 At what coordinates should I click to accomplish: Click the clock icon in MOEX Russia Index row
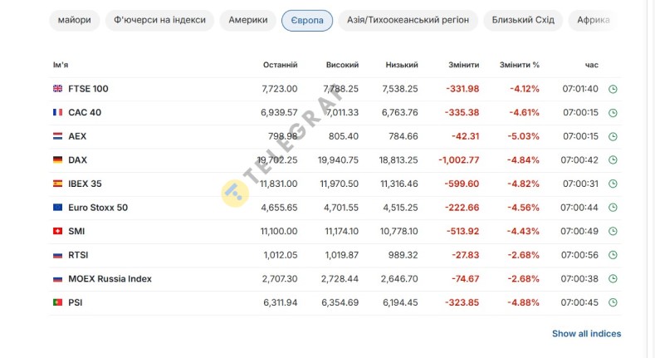[613, 278]
